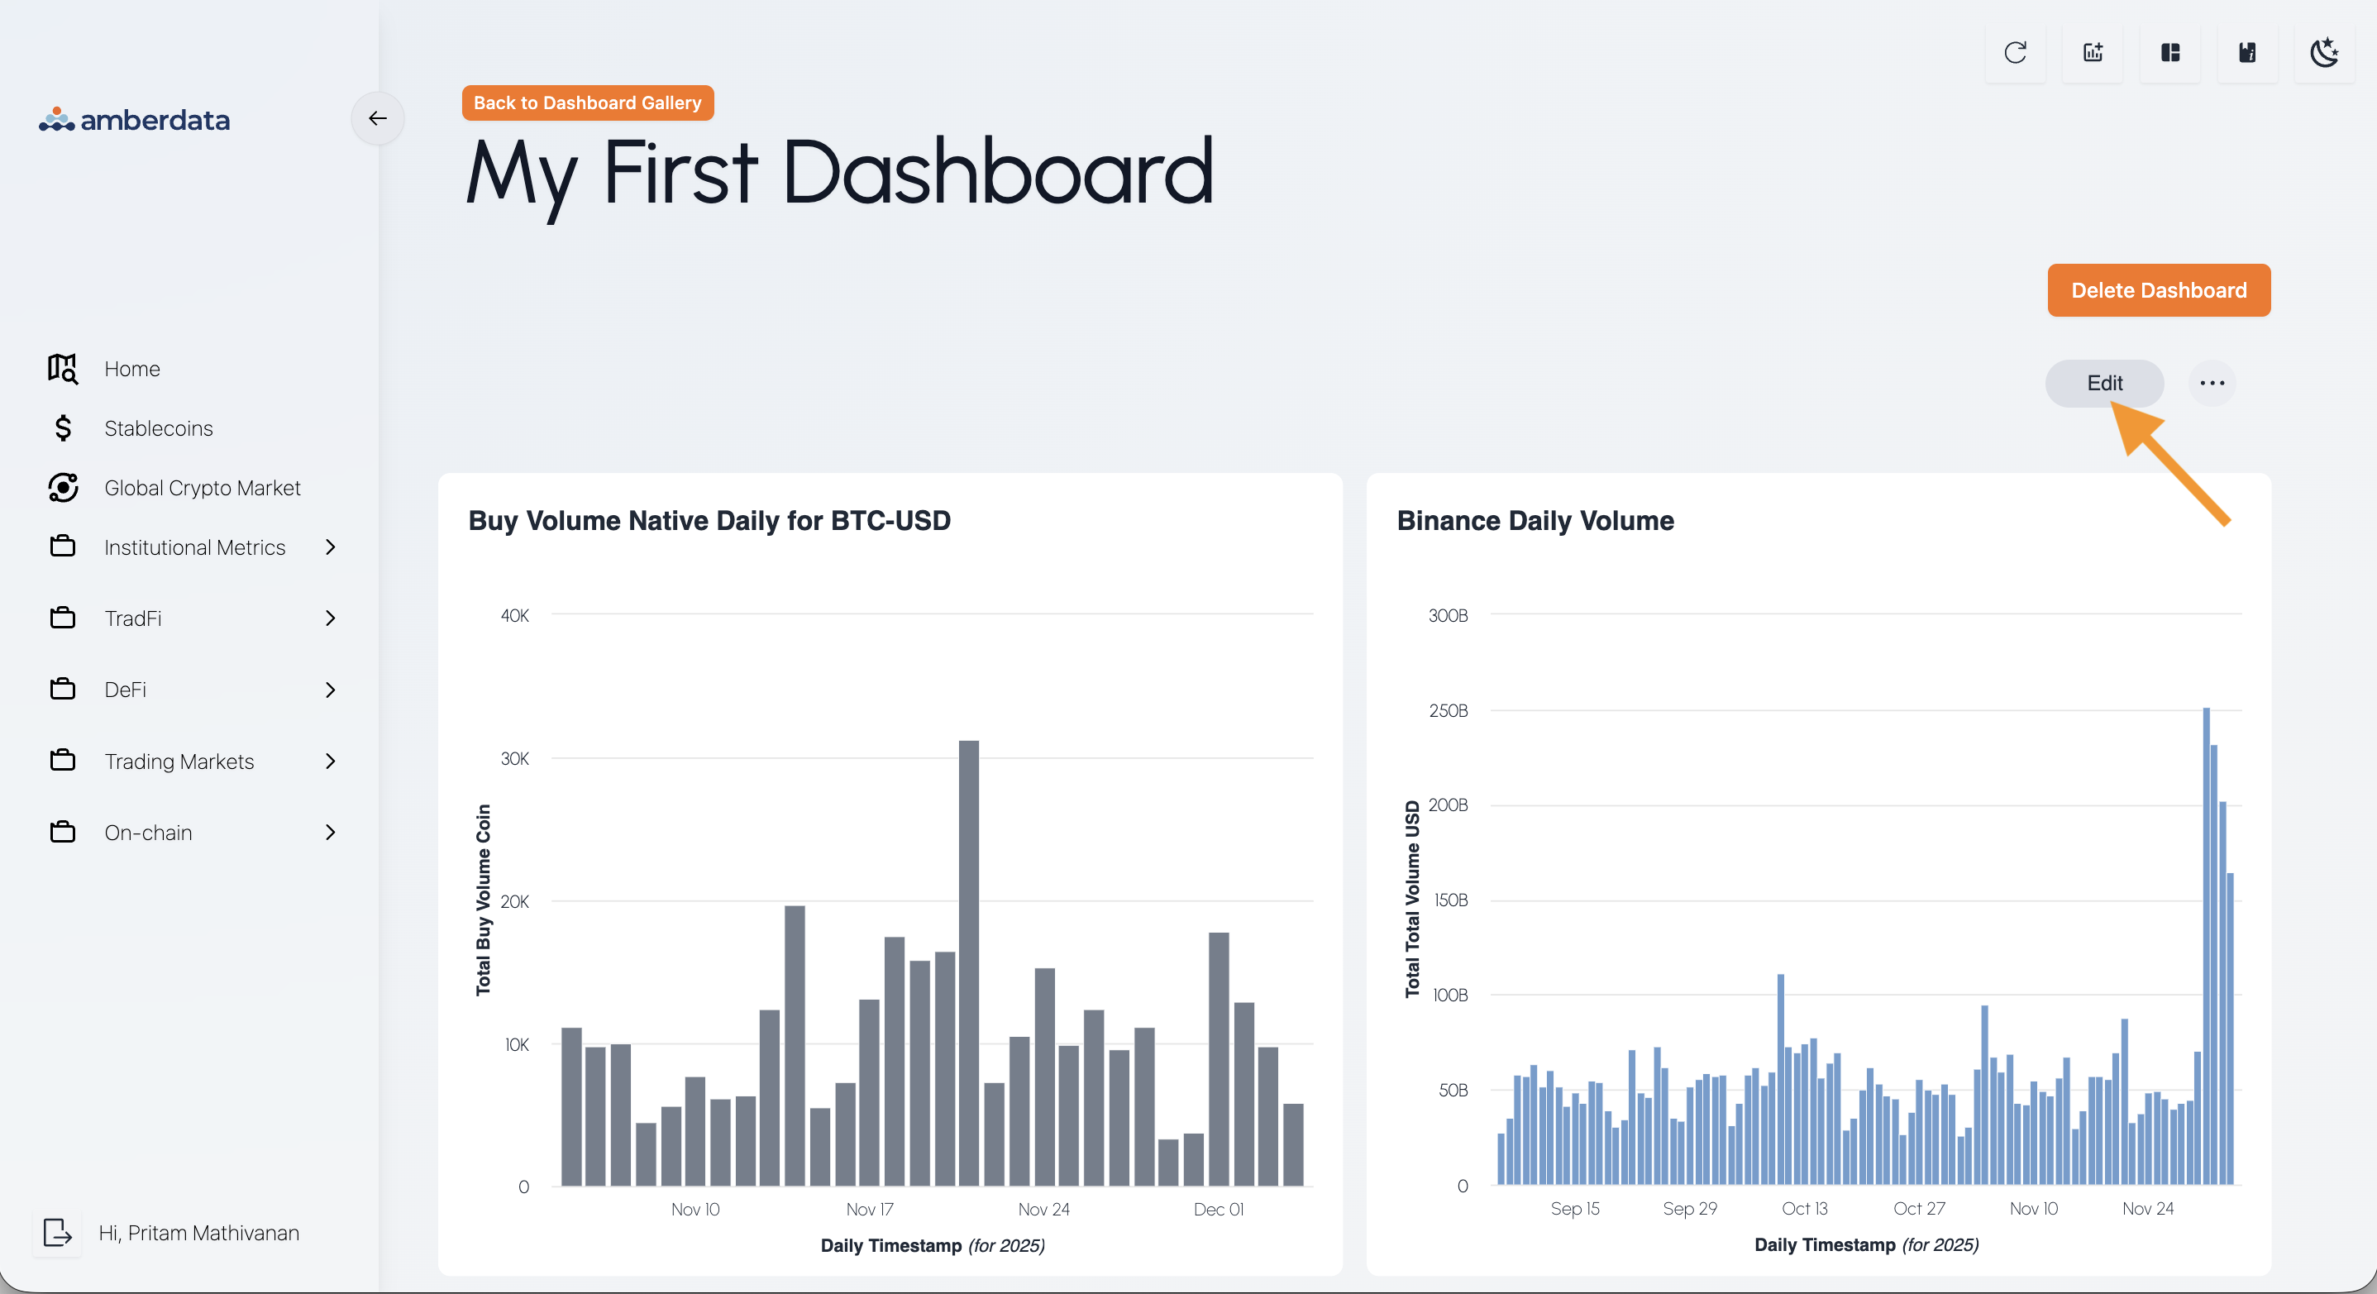Click the Edit button
The image size is (2377, 1294).
pyautogui.click(x=2104, y=383)
